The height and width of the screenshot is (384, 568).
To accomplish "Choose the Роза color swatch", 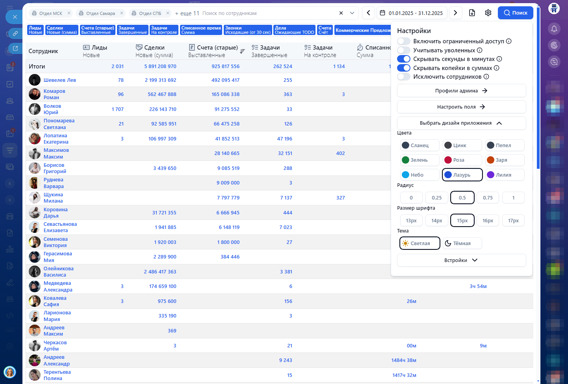I will point(462,160).
